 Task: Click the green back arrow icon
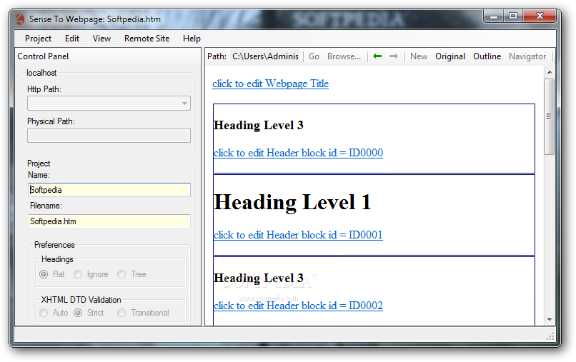pyautogui.click(x=377, y=56)
